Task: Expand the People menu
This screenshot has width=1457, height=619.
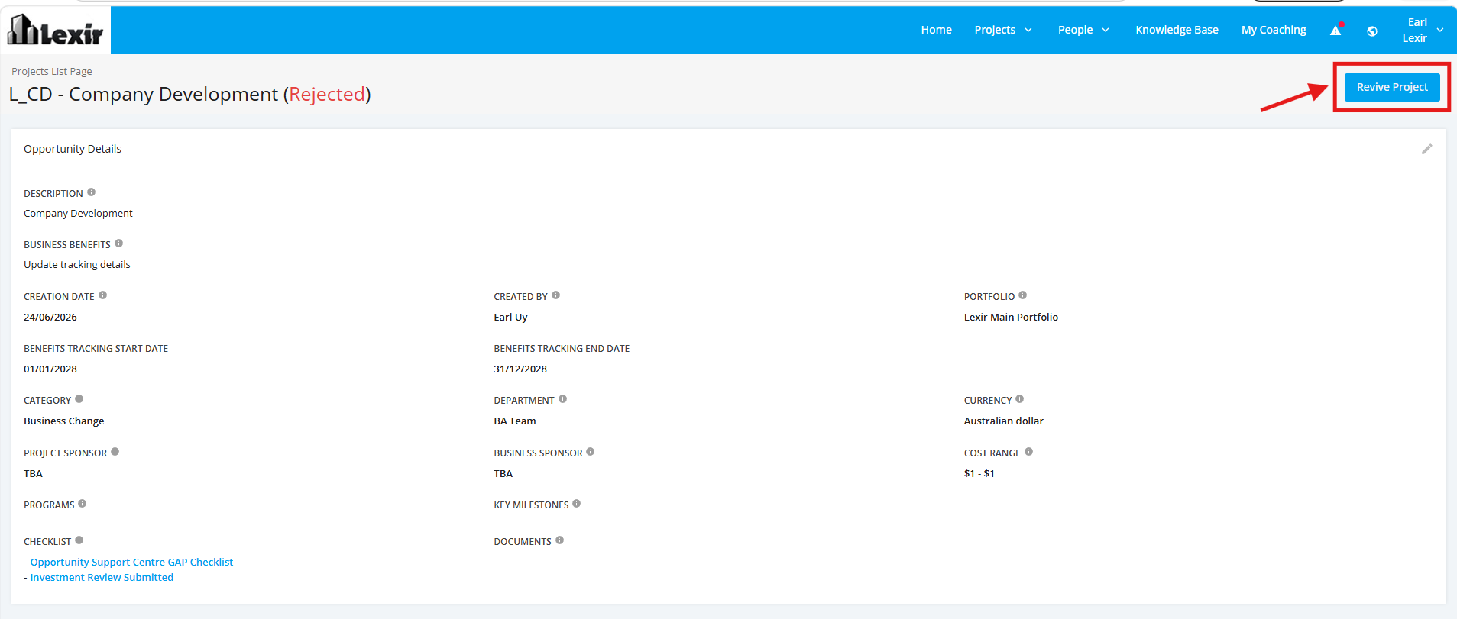Action: [1083, 30]
